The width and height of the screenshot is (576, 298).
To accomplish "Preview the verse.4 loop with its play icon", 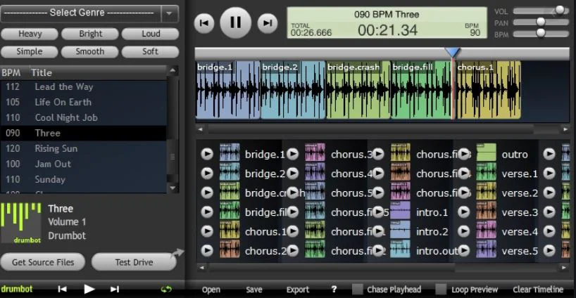I will tap(464, 231).
